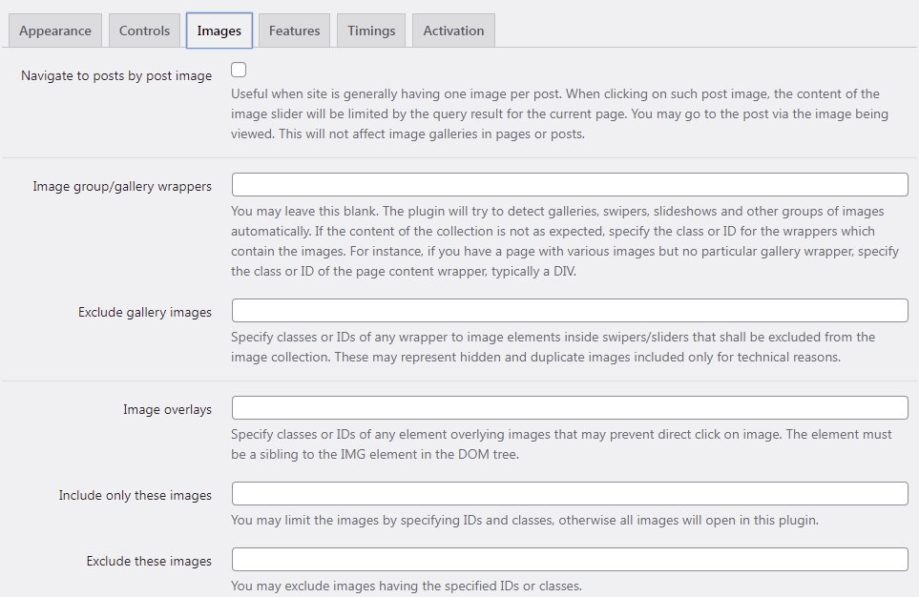Enable Navigate to posts by post image checkbox
Screen dimensions: 919x597
tap(239, 70)
